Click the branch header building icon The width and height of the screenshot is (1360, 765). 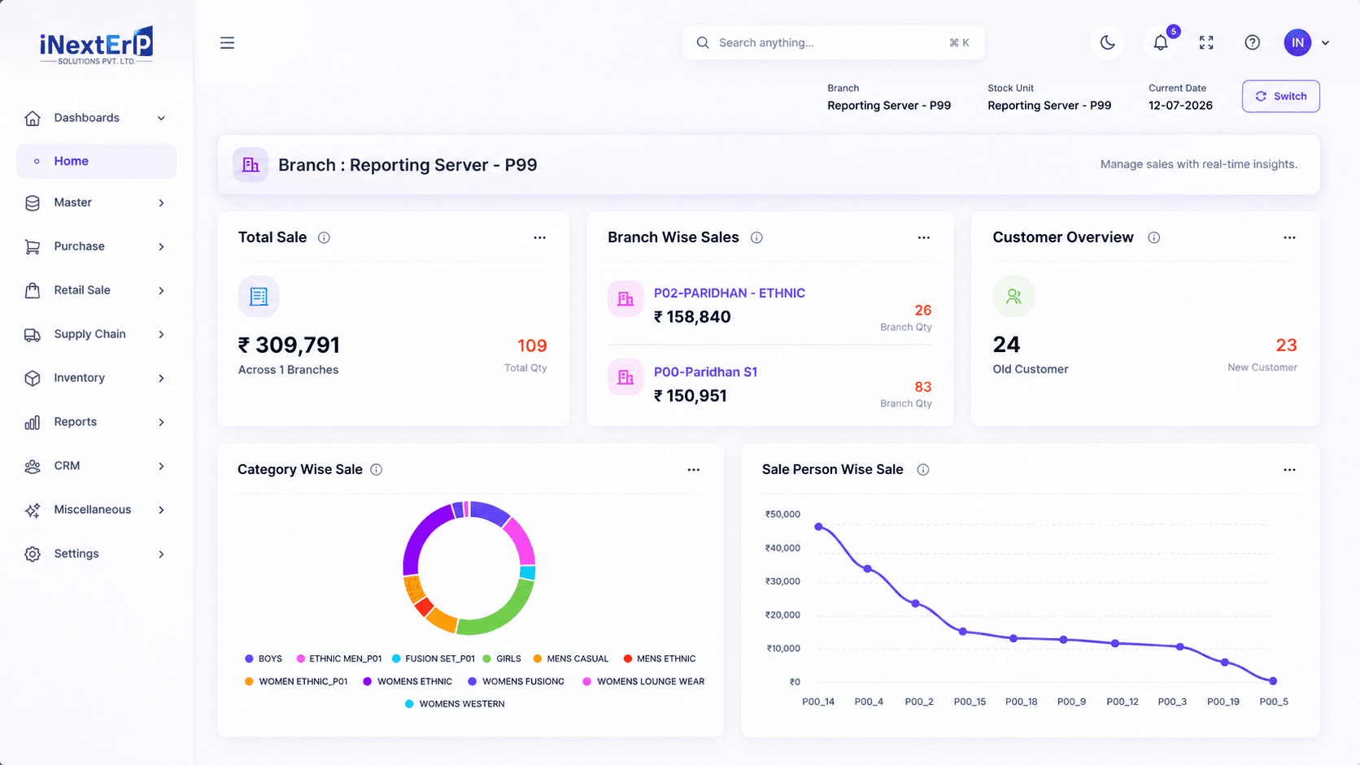(x=251, y=165)
